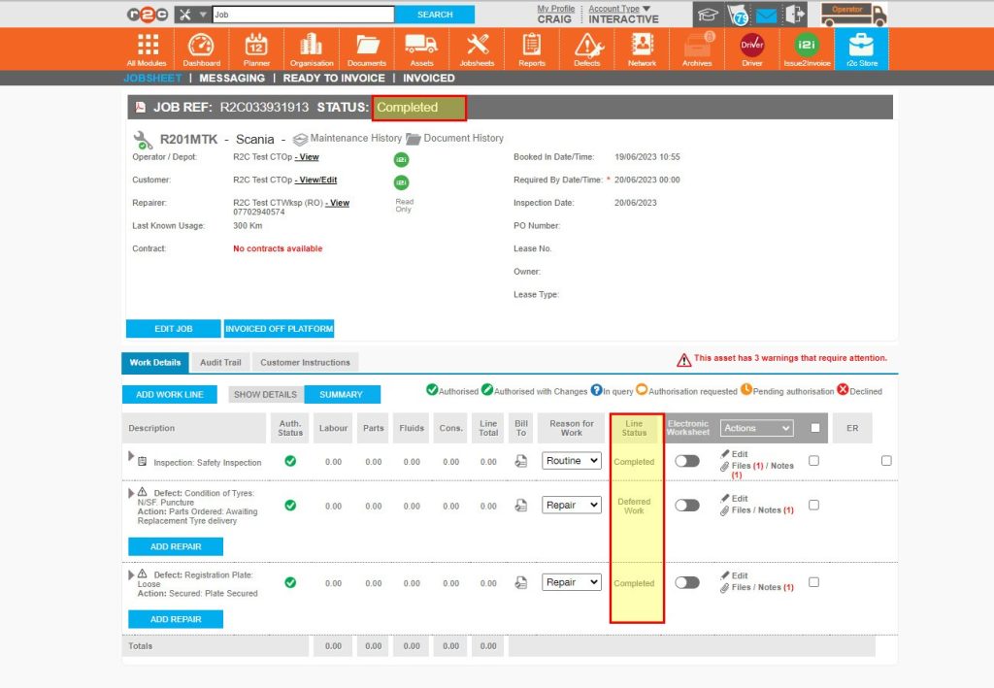Click inside the Job search field
994x688 pixels.
tap(301, 14)
